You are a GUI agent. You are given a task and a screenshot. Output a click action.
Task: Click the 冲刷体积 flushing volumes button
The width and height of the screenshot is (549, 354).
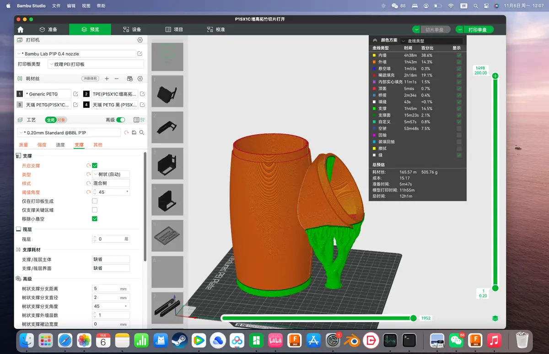click(x=90, y=79)
